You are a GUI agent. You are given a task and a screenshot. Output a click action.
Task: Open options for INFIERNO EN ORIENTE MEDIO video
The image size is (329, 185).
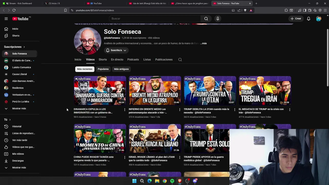180,110
